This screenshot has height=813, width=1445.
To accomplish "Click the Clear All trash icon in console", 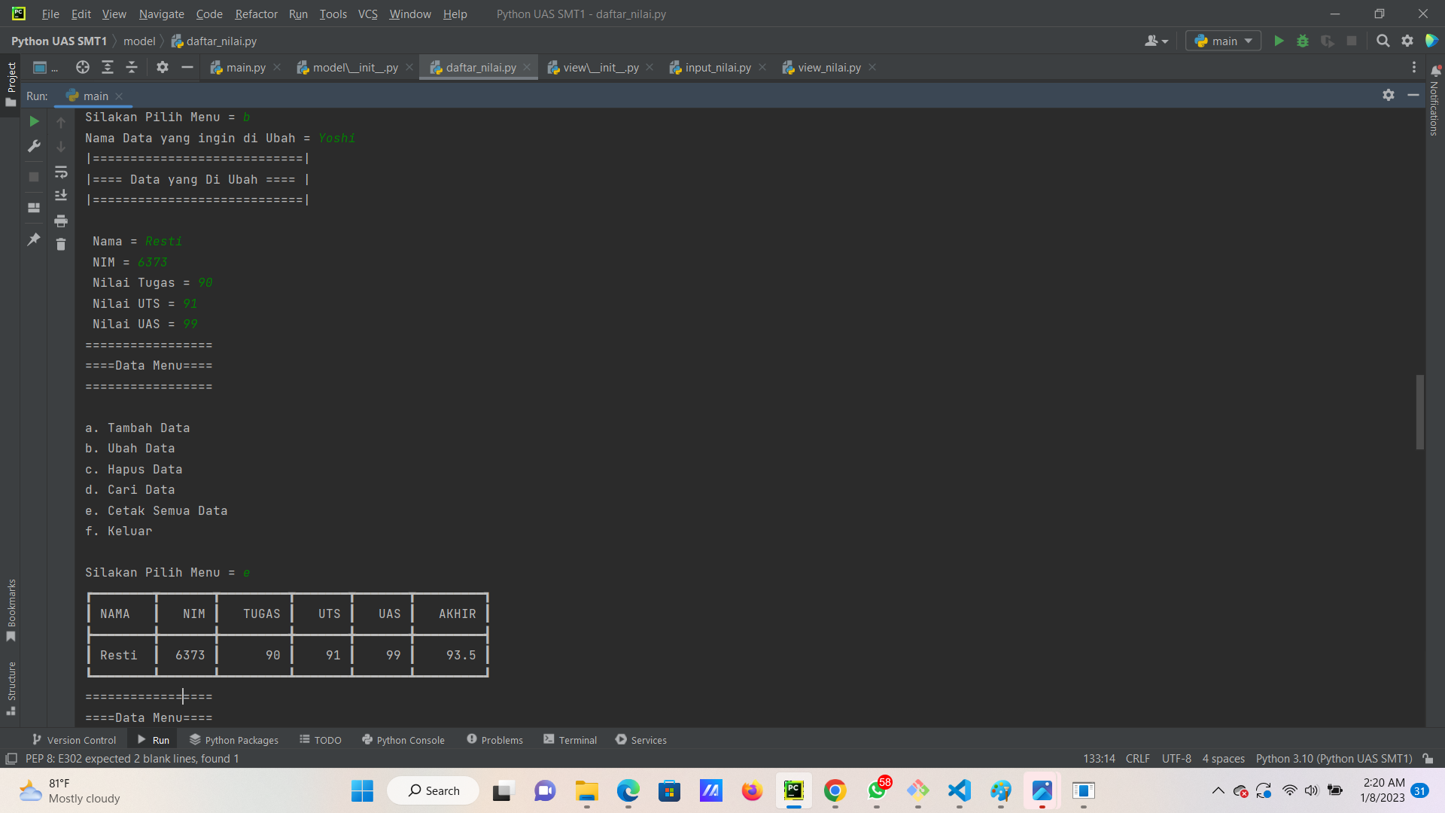I will click(x=61, y=245).
